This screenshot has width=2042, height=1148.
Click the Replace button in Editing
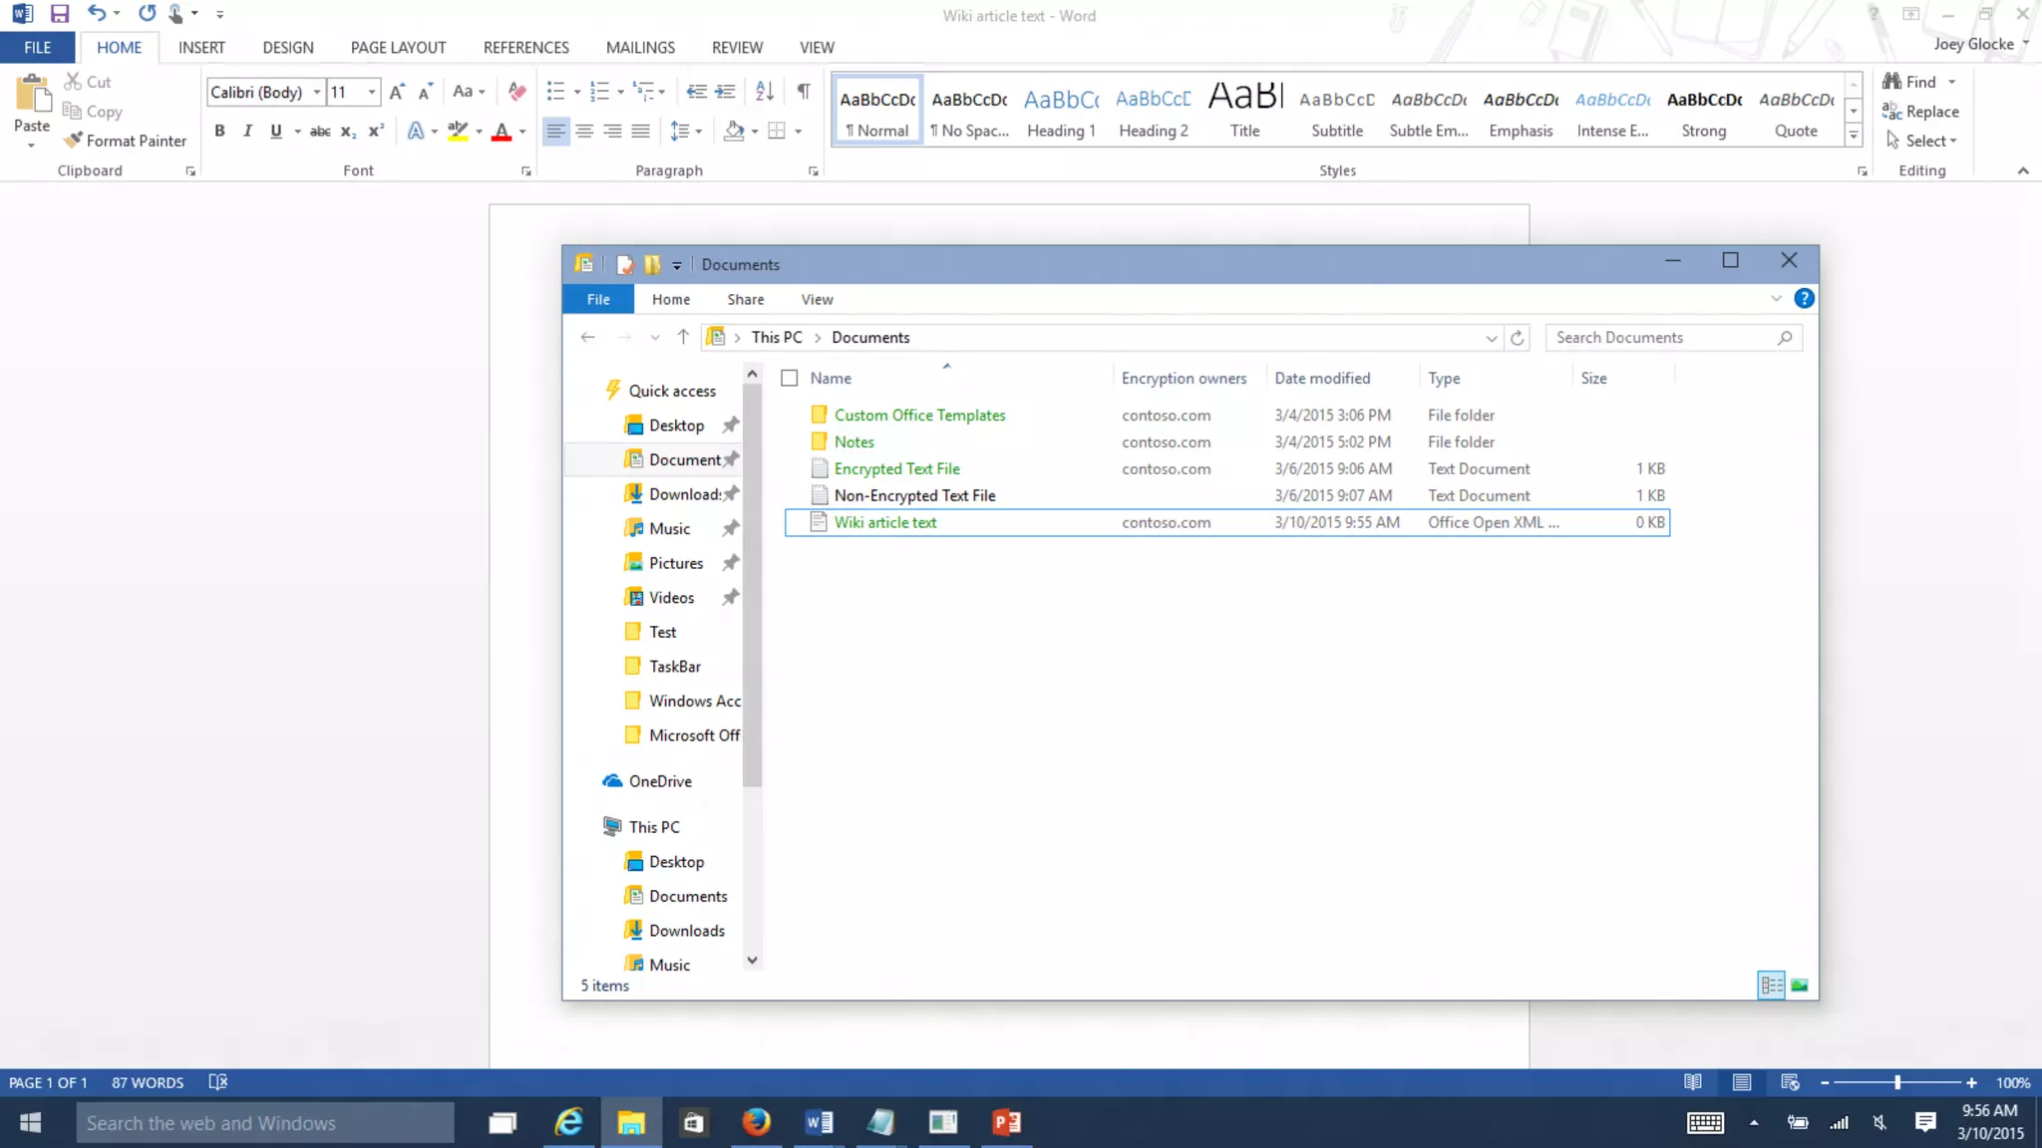point(1920,112)
